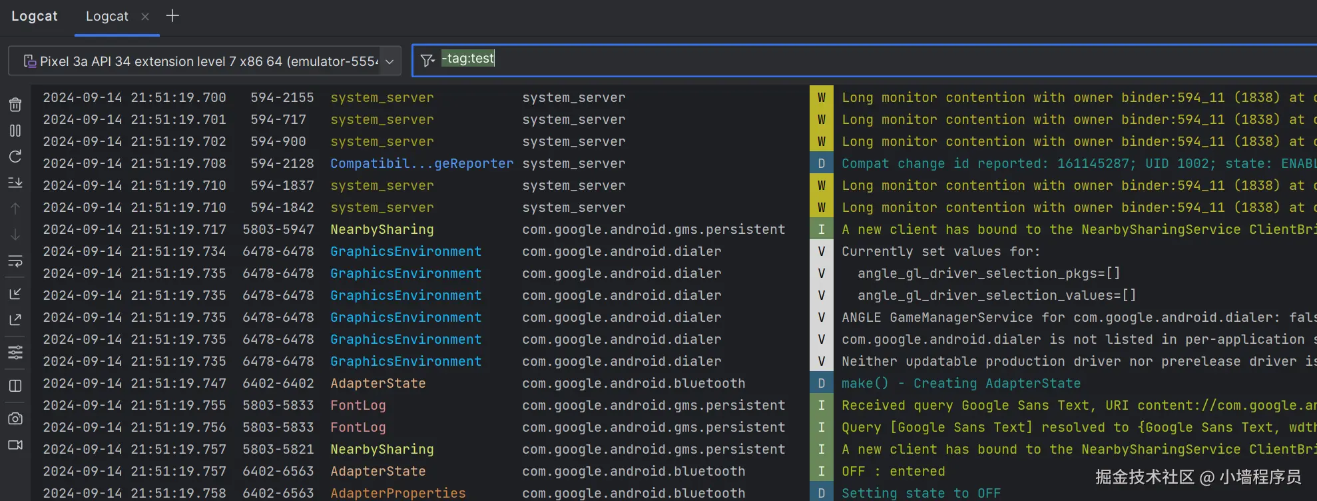Click process ID 6402-6402
The image size is (1317, 501).
(278, 383)
